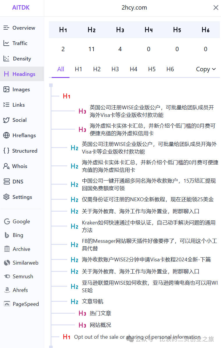Viewport: 221px width, 348px height.
Task: Click the 2hcy.com domain title
Action: pyautogui.click(x=134, y=8)
